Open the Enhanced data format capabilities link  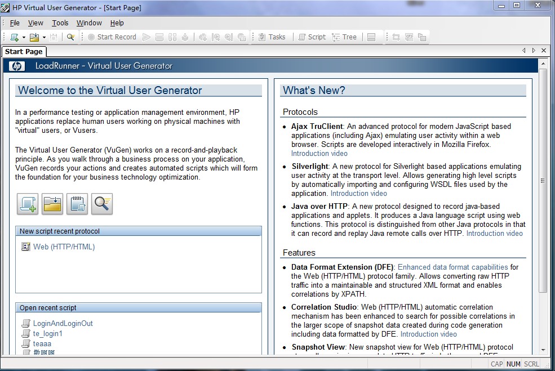pos(452,267)
